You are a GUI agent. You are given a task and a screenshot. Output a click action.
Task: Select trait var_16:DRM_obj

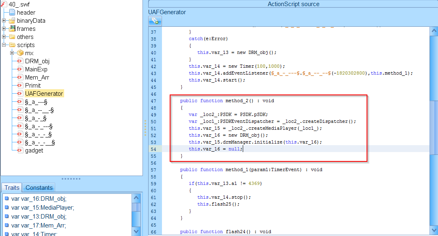coord(39,199)
